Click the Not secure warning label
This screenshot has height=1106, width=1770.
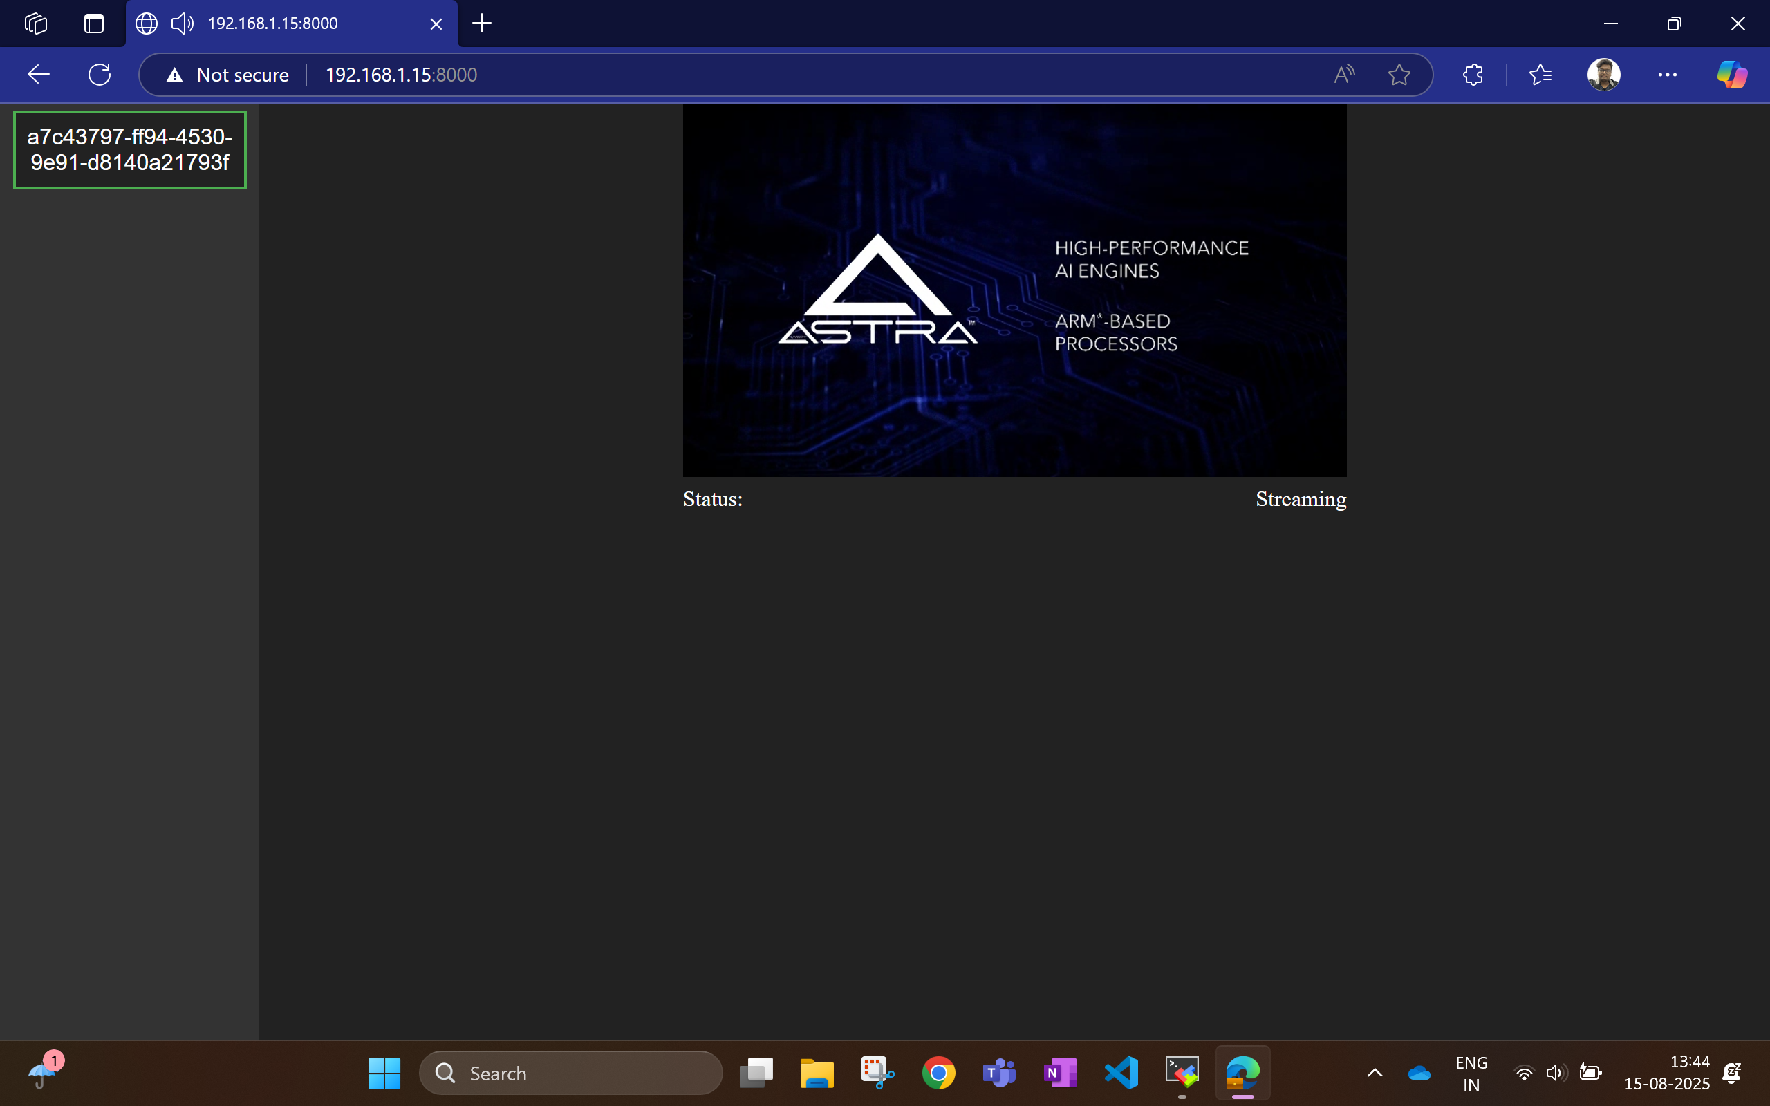(227, 74)
